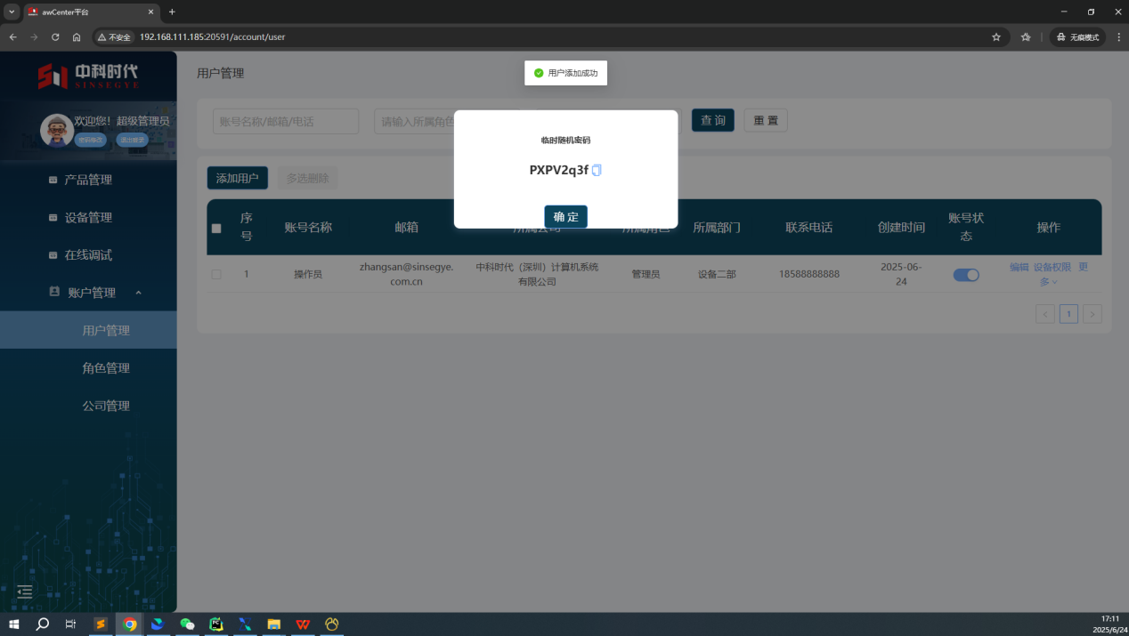The height and width of the screenshot is (636, 1129).
Task: Click the 管理员 role cell
Action: click(646, 274)
